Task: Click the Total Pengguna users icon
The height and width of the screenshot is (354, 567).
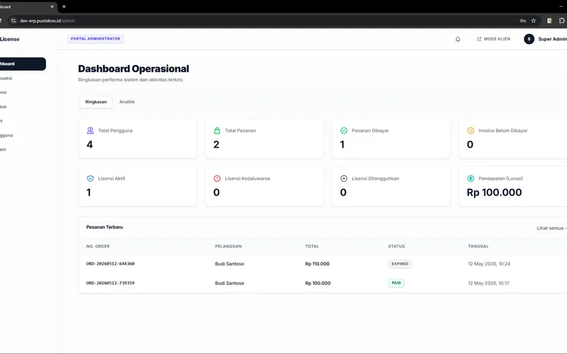Action: (x=90, y=131)
